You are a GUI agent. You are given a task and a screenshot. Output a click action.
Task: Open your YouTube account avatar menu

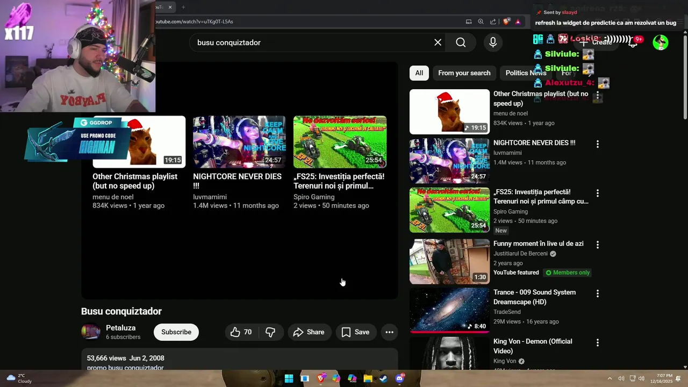point(661,42)
